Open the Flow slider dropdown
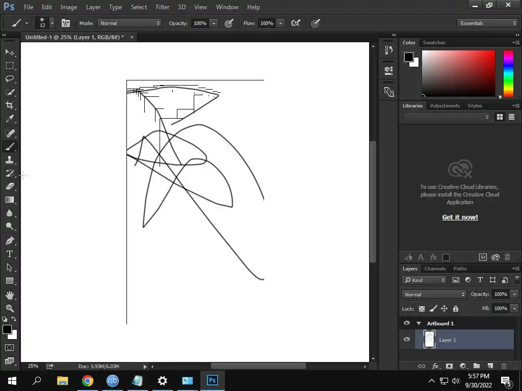This screenshot has height=391, width=522. click(x=281, y=23)
